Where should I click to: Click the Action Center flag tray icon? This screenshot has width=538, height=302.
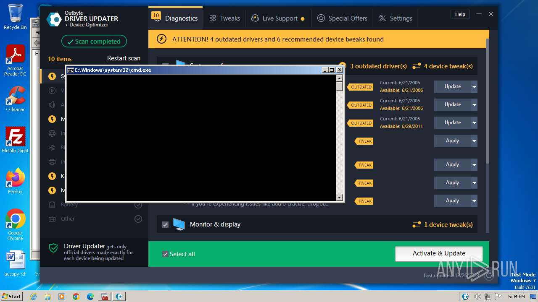pos(497,297)
